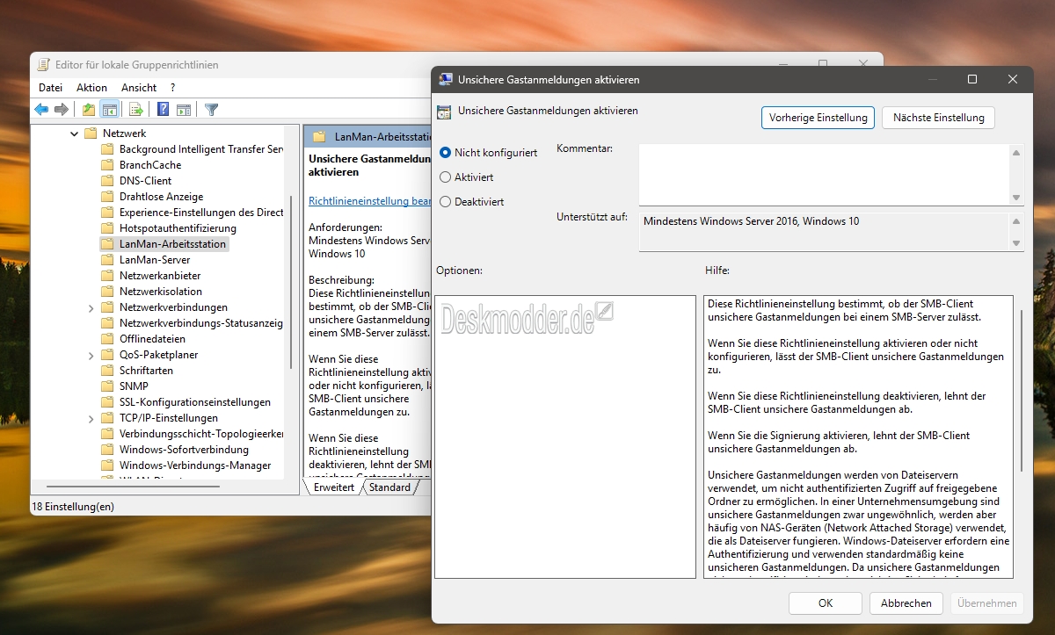Click the folder icon beside Offlinedateien
Image resolution: width=1055 pixels, height=635 pixels.
coord(107,339)
